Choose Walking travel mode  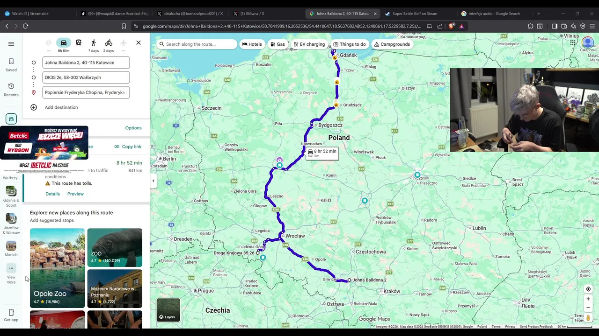[x=94, y=43]
